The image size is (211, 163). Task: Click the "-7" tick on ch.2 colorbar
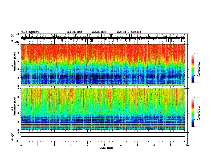coord(196,127)
